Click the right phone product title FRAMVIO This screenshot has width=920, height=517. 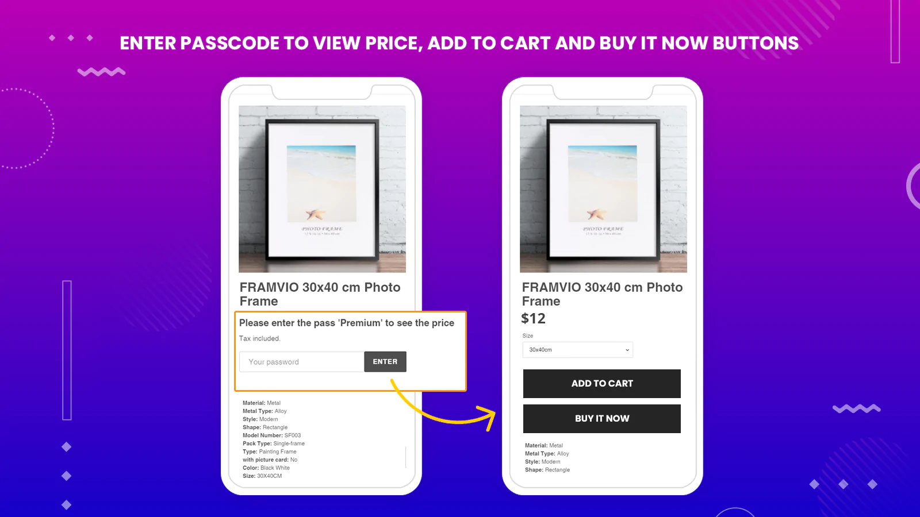click(602, 294)
